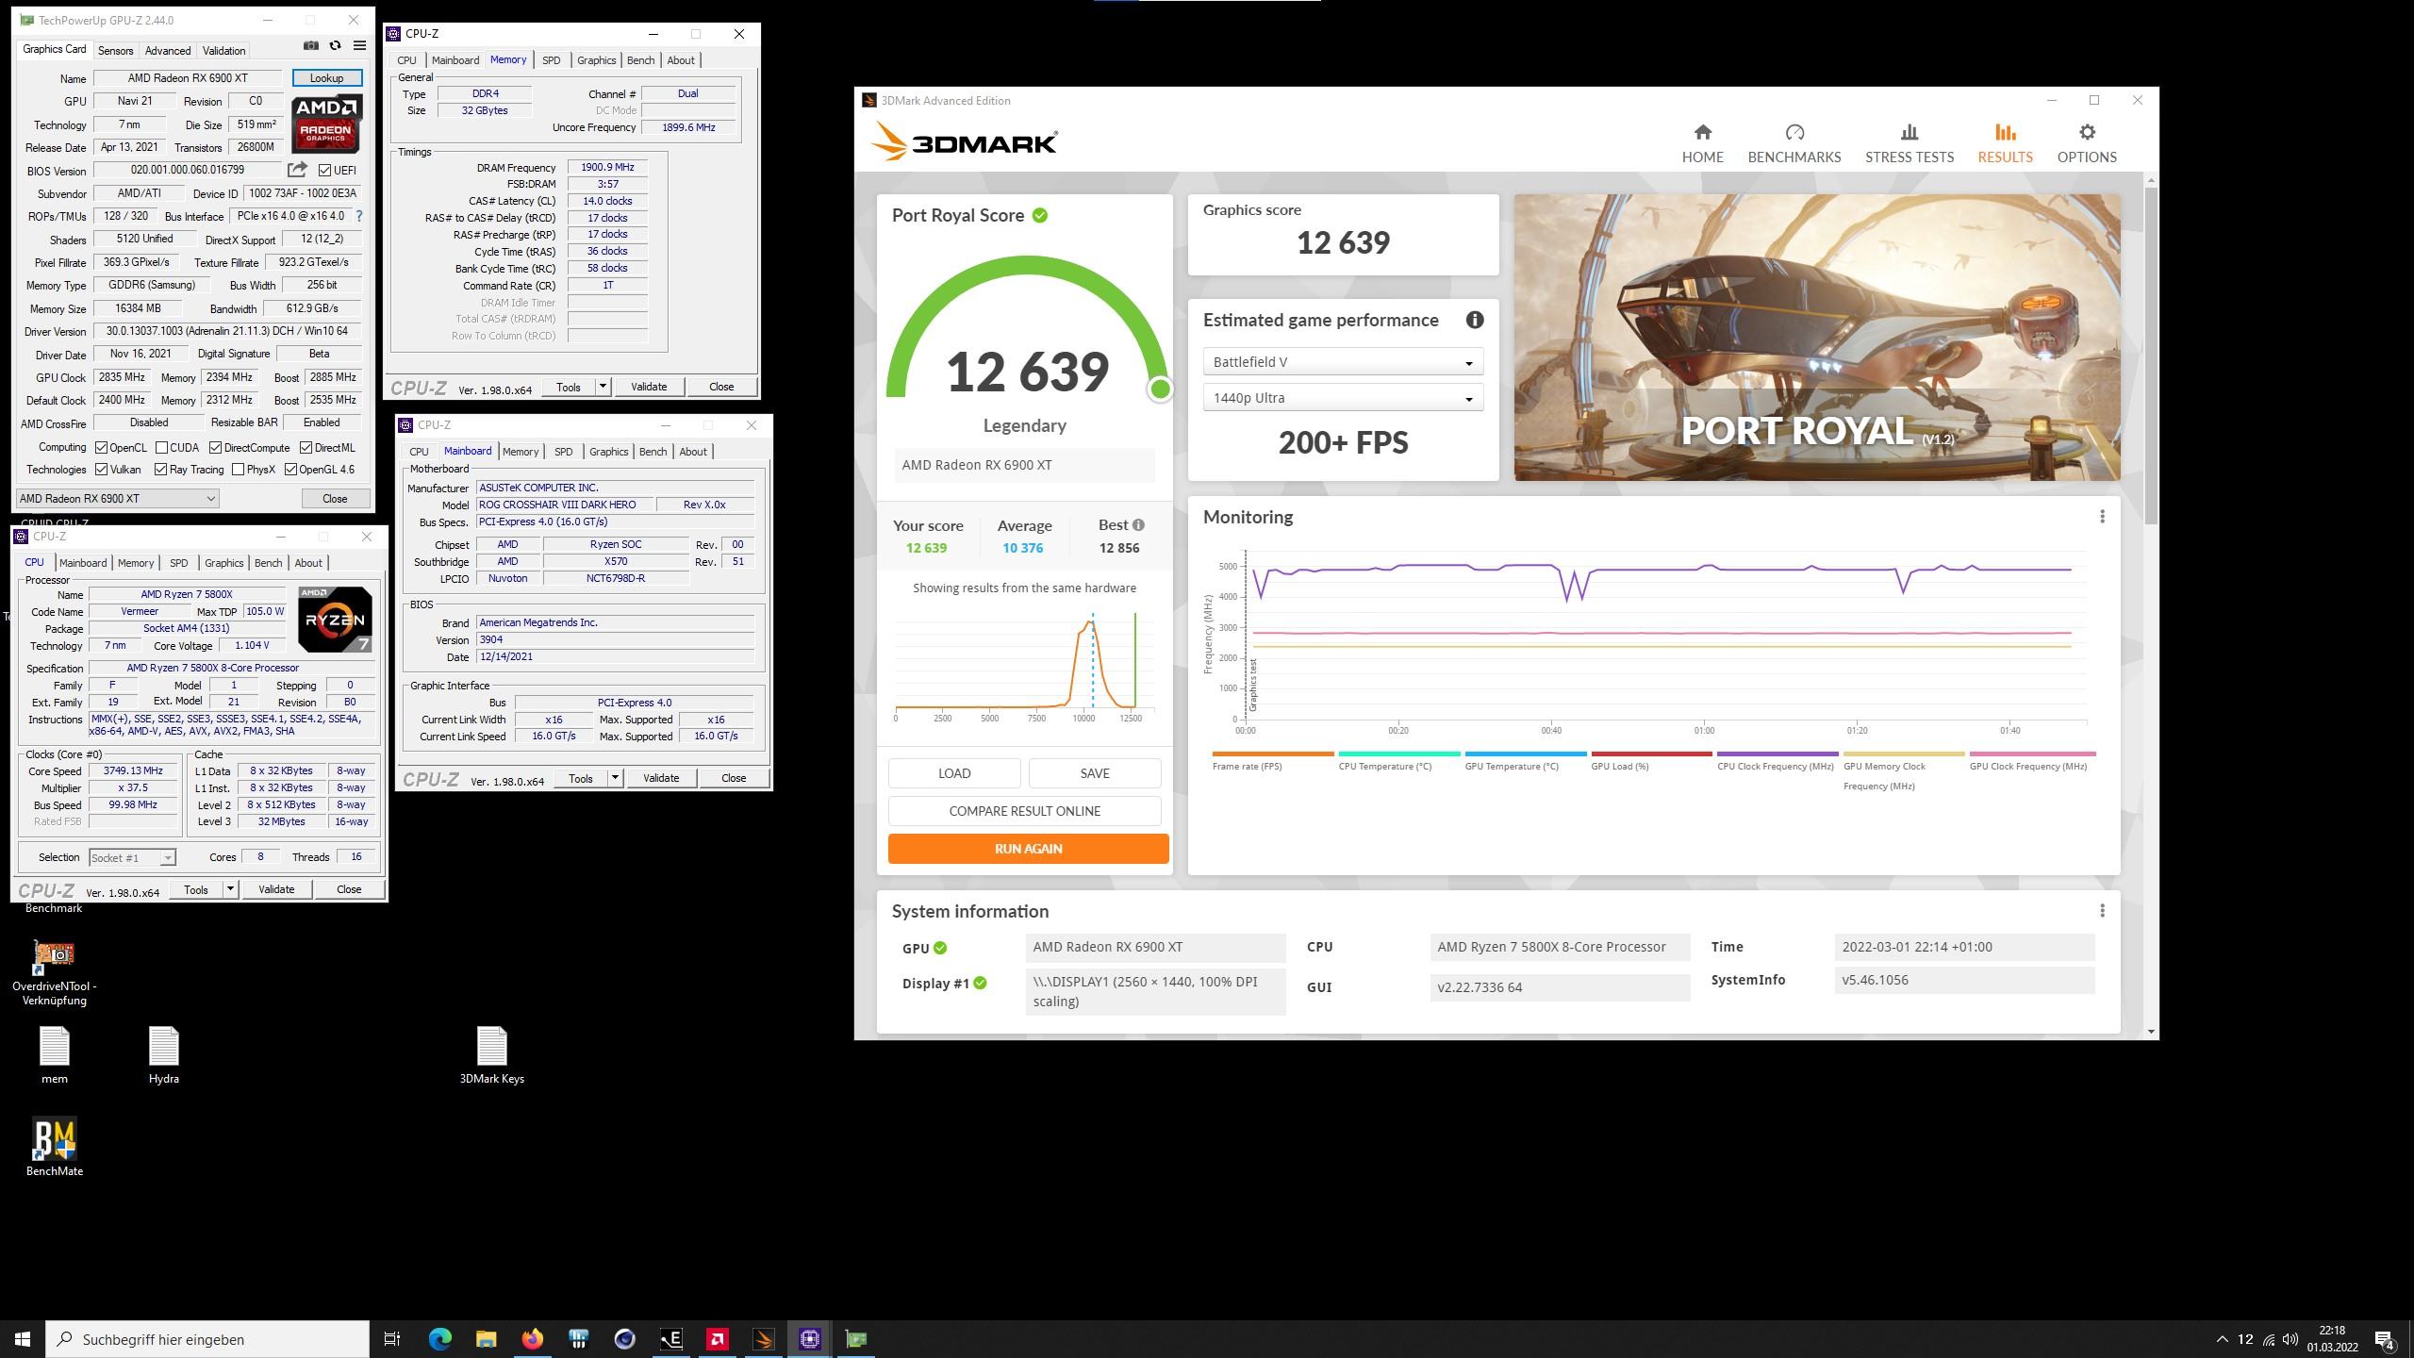Open the BenchMate desktop shortcut

coord(54,1148)
